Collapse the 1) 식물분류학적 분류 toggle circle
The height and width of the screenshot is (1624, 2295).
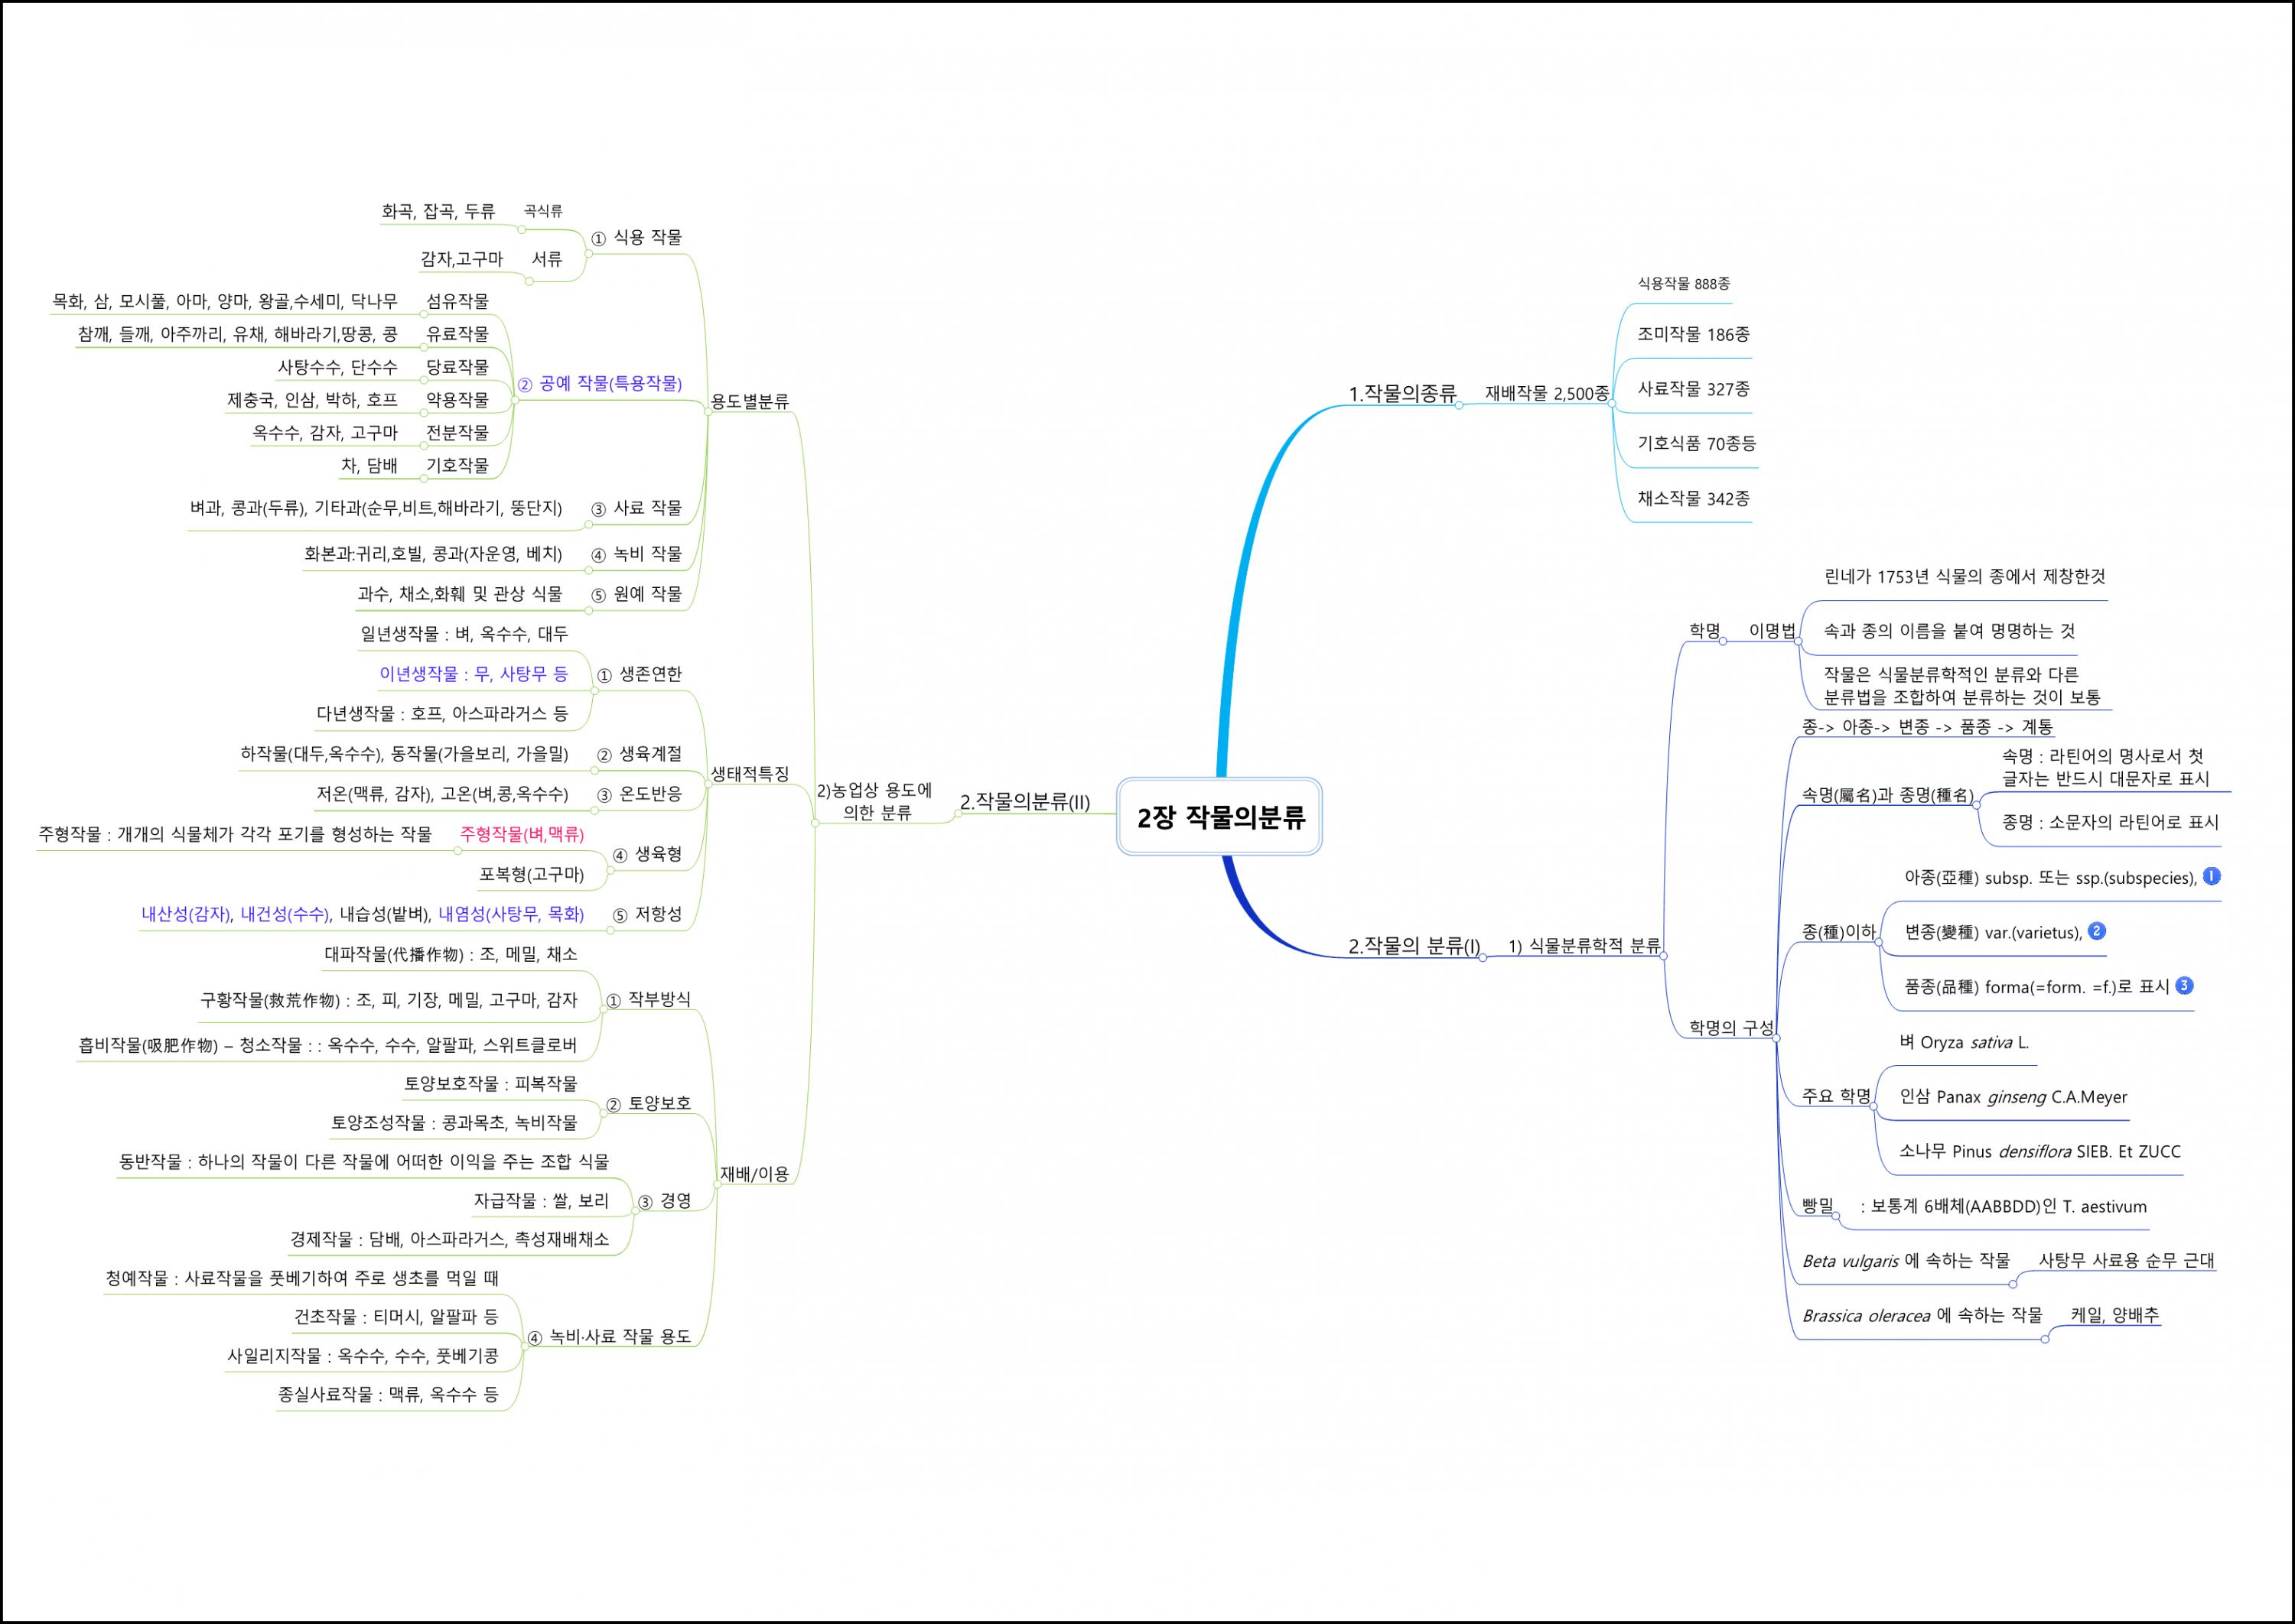1664,956
